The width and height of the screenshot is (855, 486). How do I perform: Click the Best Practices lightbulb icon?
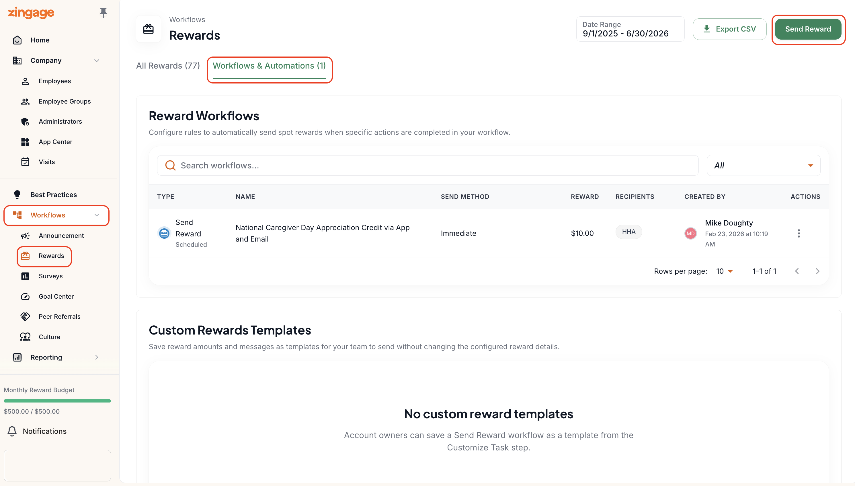coord(17,195)
